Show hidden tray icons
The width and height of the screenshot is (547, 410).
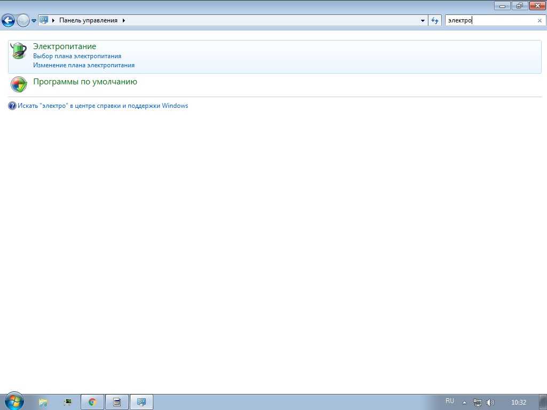click(464, 402)
